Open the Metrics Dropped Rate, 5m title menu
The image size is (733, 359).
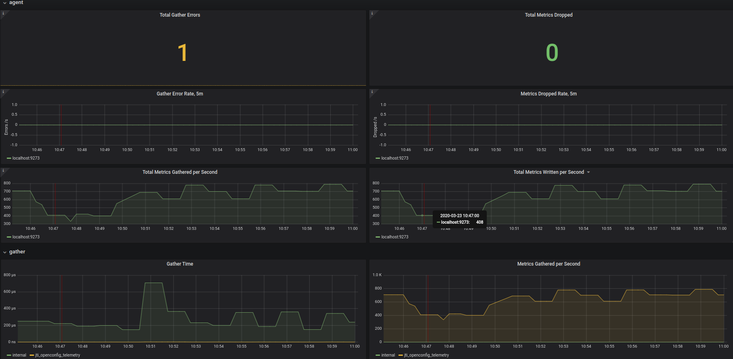click(x=549, y=94)
